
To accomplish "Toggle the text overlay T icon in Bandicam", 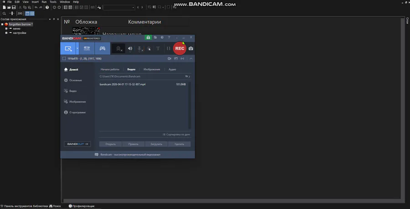I will (x=158, y=48).
